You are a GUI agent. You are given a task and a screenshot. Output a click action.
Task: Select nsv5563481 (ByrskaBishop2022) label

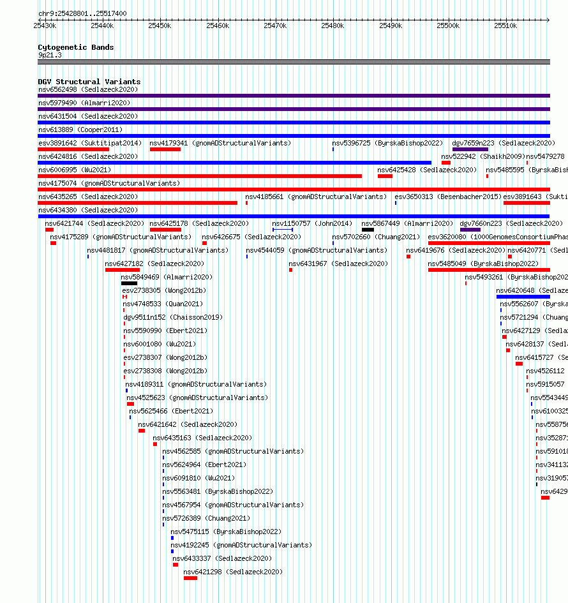tap(218, 491)
